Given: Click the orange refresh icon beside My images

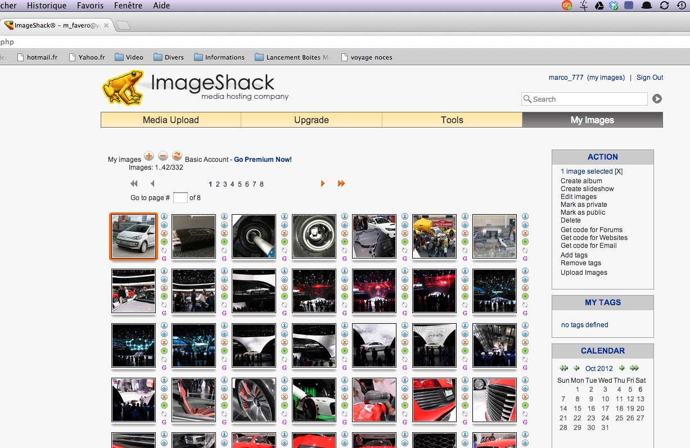Looking at the screenshot, I should pos(177,156).
